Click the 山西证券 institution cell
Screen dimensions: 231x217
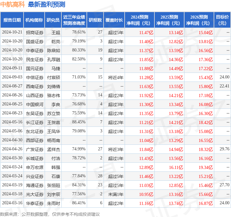(35, 95)
